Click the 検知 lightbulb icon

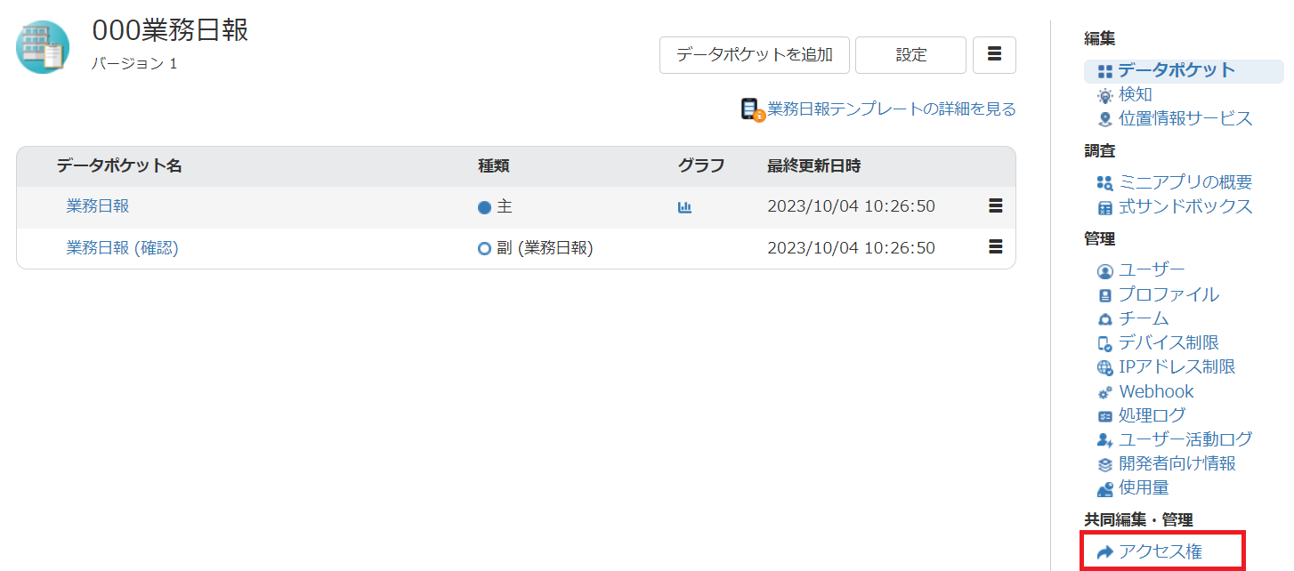[x=1105, y=95]
